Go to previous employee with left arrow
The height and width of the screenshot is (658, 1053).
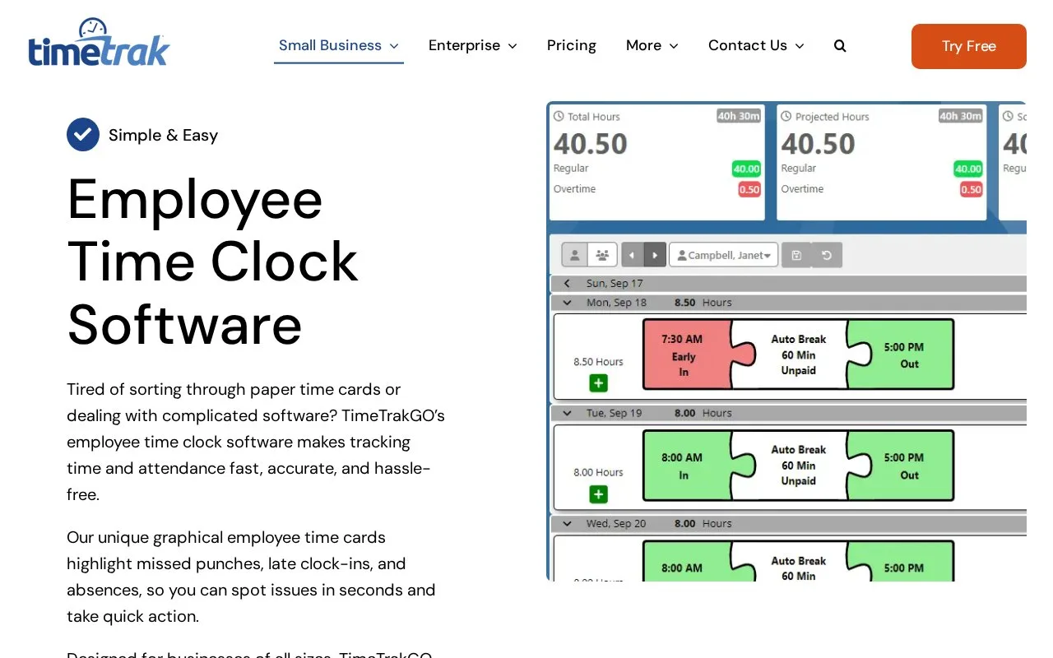coord(632,255)
